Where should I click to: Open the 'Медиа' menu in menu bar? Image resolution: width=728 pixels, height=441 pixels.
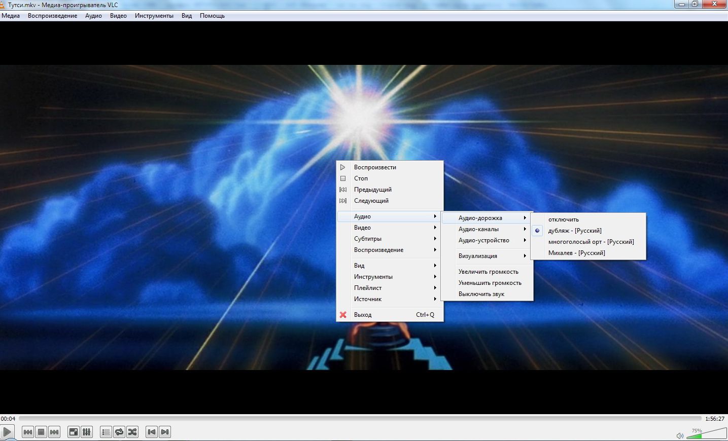(11, 16)
